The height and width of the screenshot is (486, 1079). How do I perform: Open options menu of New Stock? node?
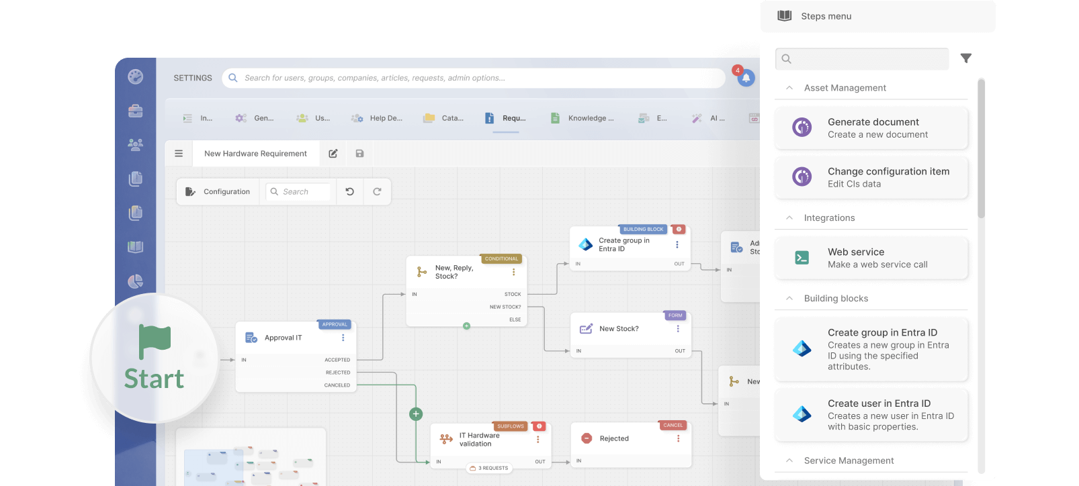[x=678, y=329]
